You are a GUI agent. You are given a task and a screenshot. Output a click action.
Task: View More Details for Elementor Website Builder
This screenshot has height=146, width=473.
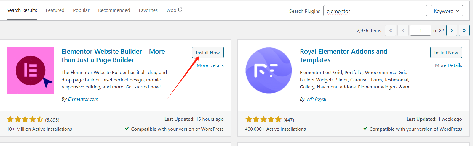[x=210, y=65]
